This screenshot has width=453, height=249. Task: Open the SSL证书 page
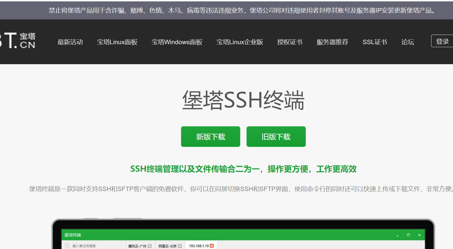[x=375, y=42]
